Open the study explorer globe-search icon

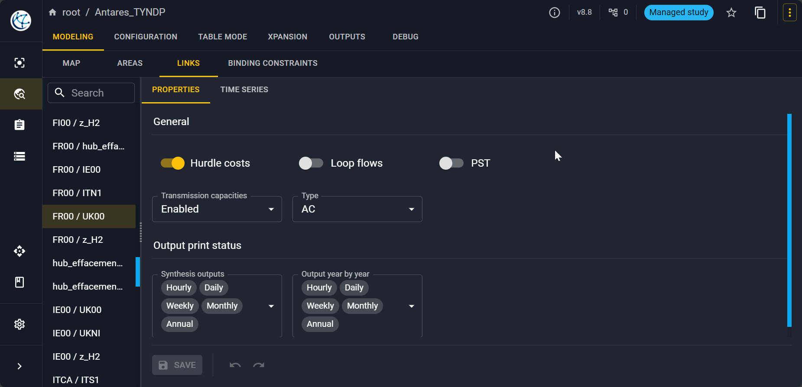(x=19, y=94)
